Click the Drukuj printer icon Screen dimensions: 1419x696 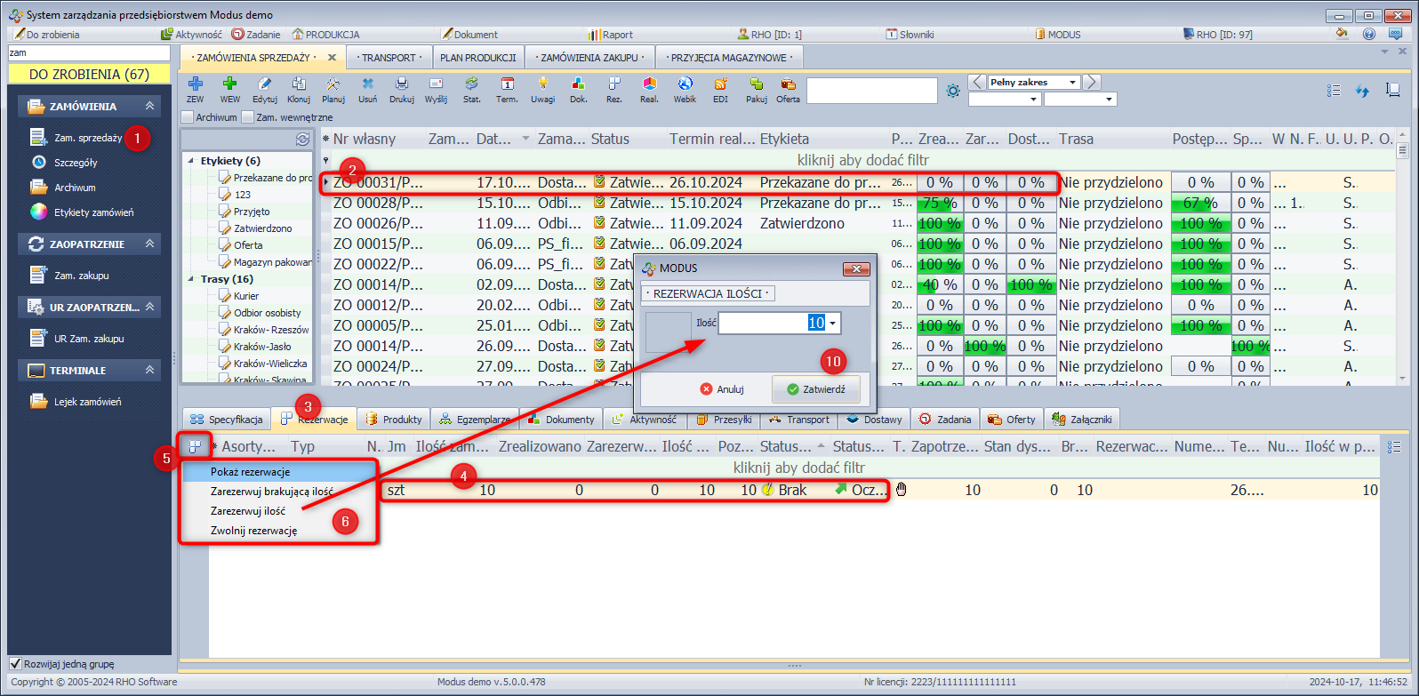click(402, 84)
